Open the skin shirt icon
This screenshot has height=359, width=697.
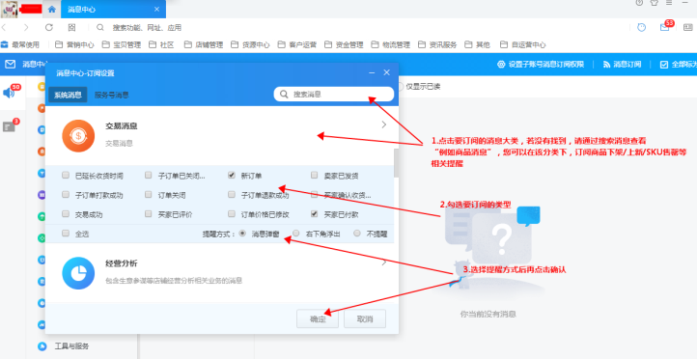654,3
